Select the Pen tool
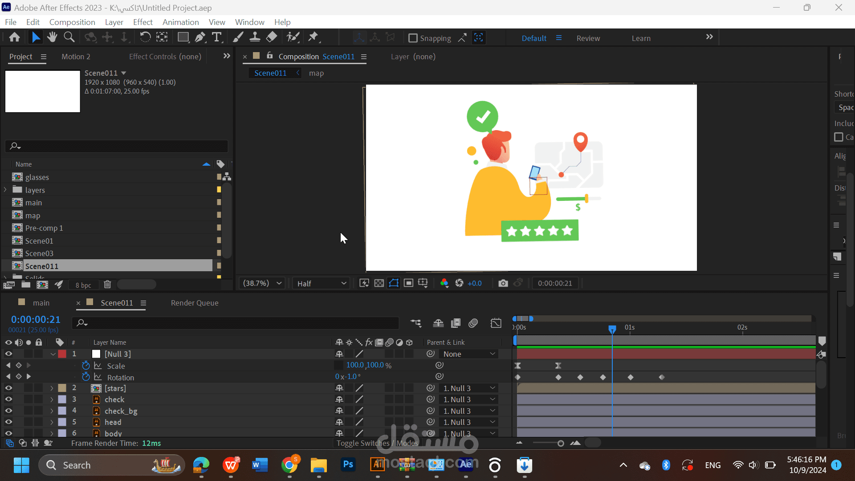Screen dimensions: 855x481 [x=200, y=37]
